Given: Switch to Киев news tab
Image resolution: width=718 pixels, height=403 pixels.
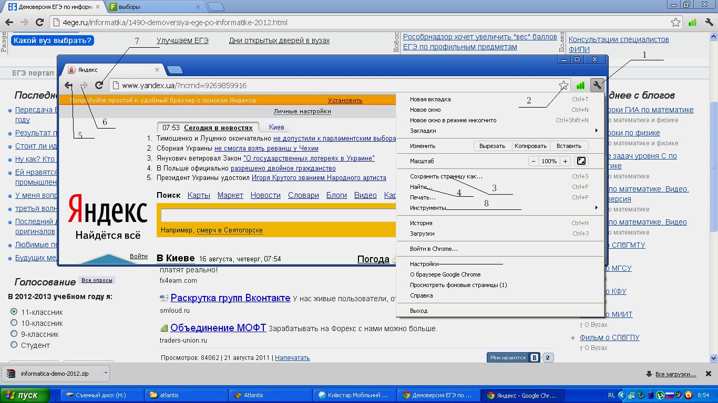Looking at the screenshot, I should tap(276, 127).
